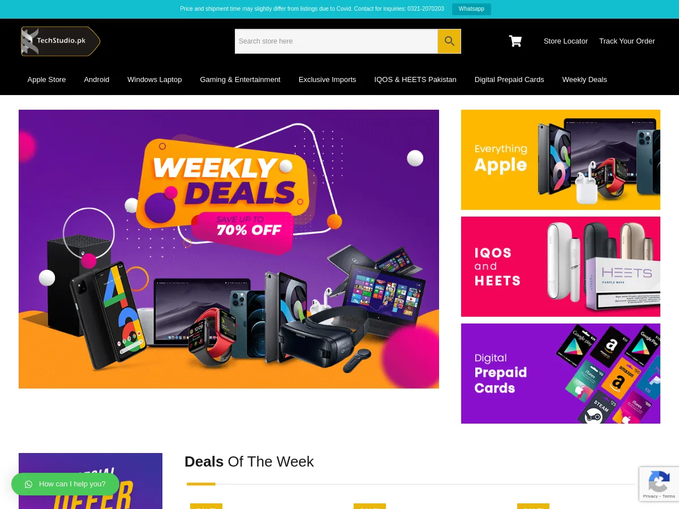Click the Whatsapp button in top bar
This screenshot has width=679, height=509.
tap(471, 9)
